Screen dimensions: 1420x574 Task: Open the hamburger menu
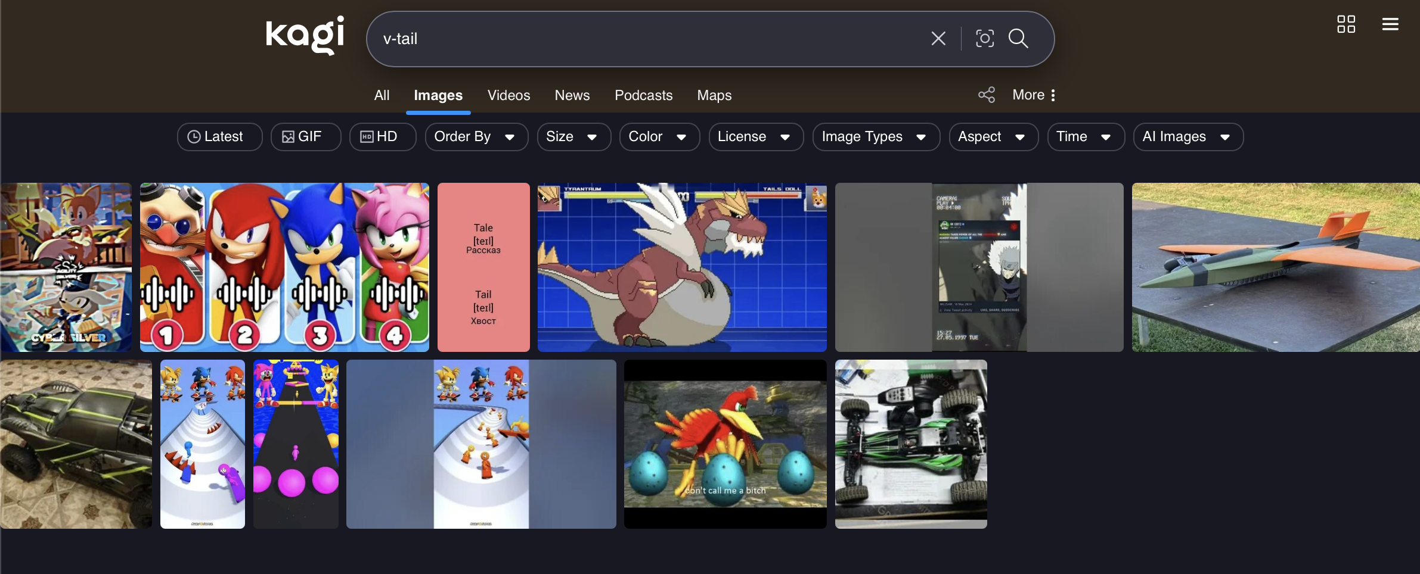tap(1390, 24)
